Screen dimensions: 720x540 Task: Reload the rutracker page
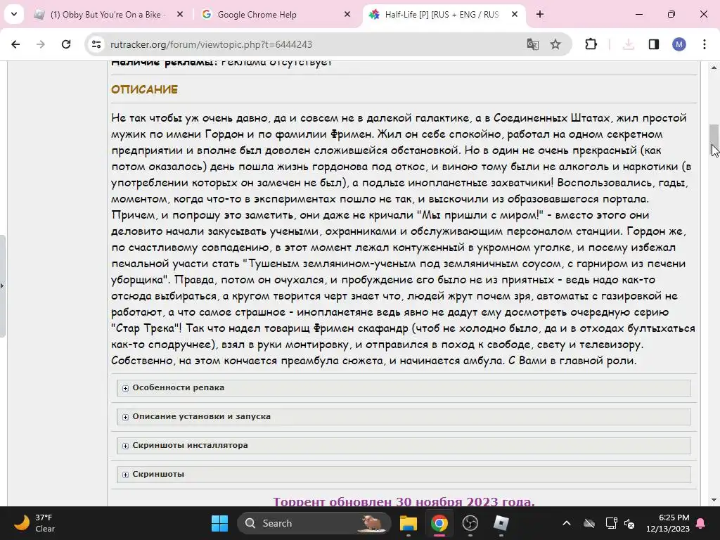click(x=66, y=44)
